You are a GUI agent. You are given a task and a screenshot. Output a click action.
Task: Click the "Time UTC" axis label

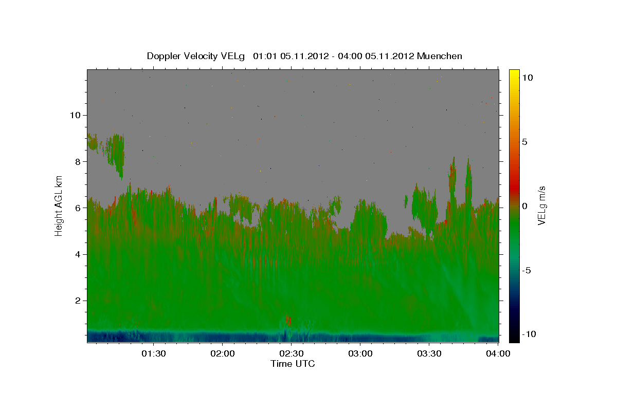tap(293, 364)
